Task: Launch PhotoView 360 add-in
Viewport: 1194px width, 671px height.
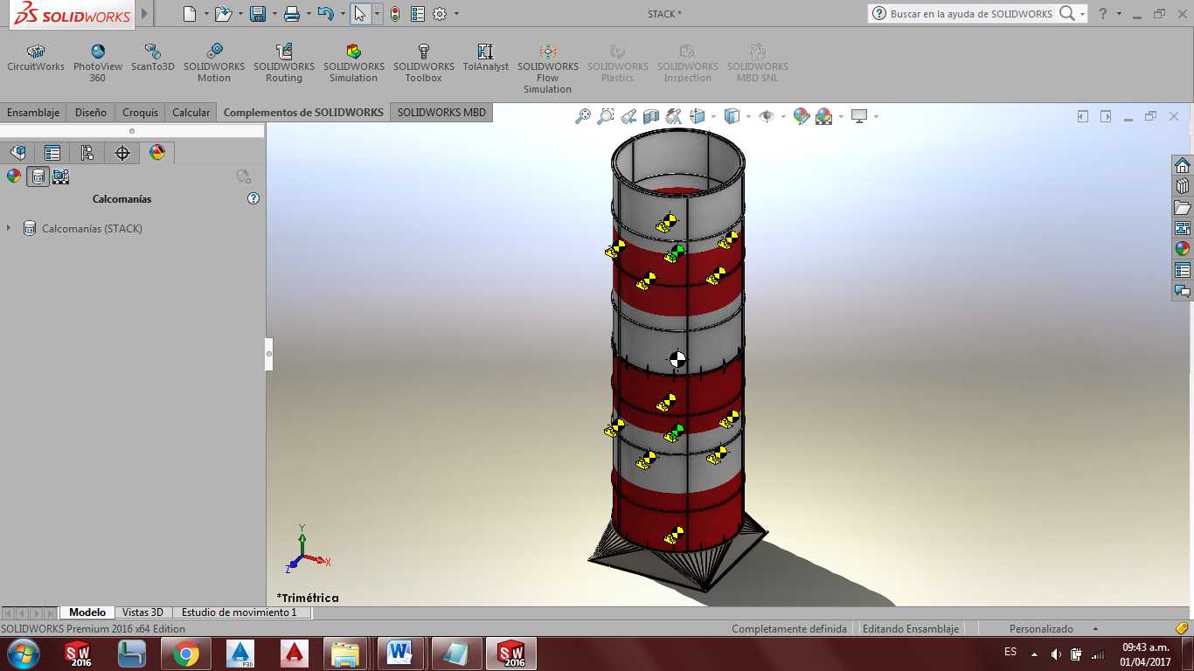Action: (98, 64)
